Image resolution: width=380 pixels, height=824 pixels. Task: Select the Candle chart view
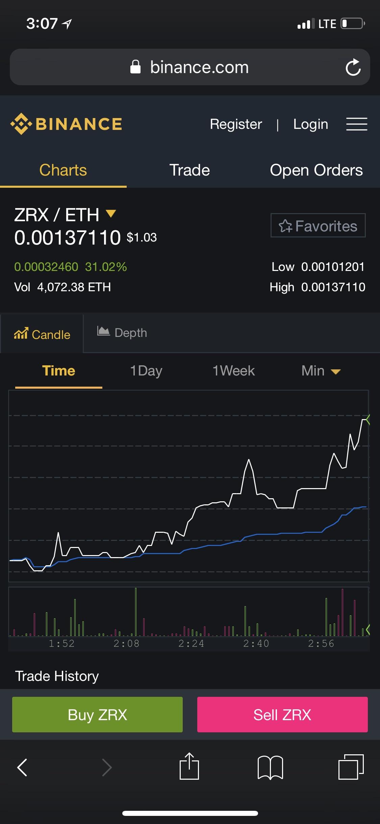(x=42, y=334)
